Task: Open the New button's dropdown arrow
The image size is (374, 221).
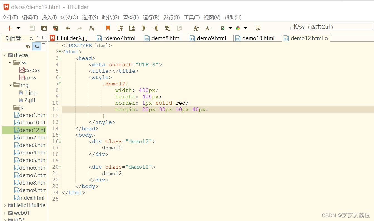Action: pos(19,28)
